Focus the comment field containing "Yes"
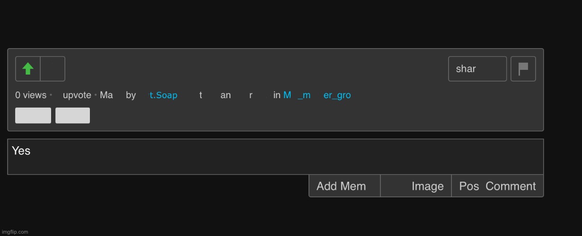Screen dimensions: 582x236 tap(275, 157)
